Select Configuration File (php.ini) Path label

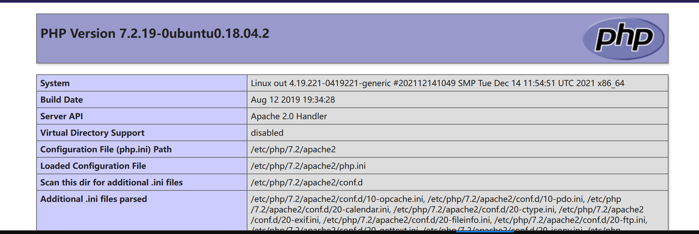coord(106,149)
